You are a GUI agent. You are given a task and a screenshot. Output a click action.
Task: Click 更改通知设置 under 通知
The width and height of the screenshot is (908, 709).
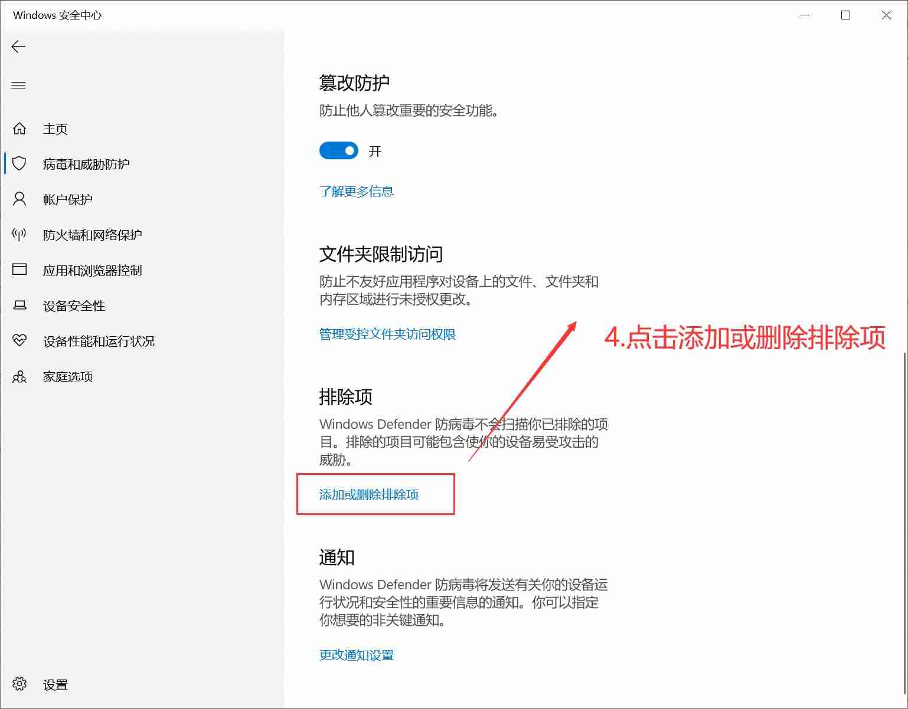[355, 655]
